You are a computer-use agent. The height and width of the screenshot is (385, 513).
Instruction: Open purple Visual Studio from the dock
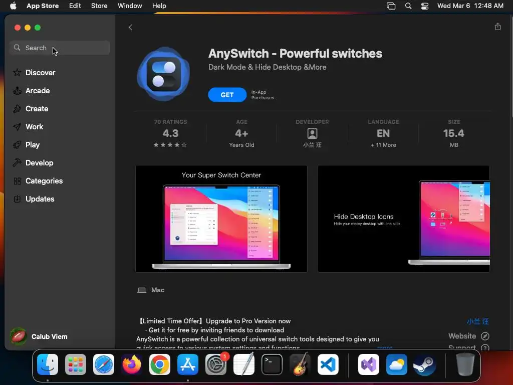(369, 364)
